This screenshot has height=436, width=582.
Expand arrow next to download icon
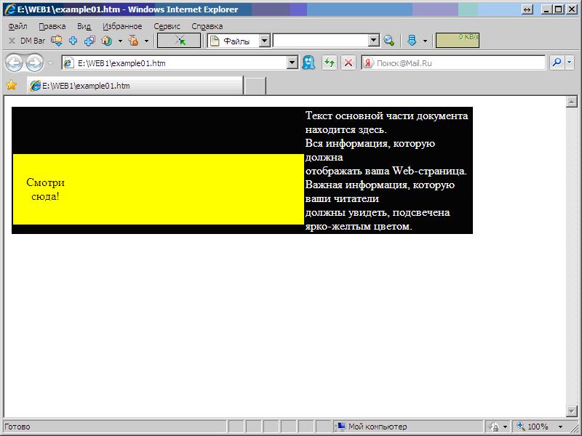(x=426, y=41)
